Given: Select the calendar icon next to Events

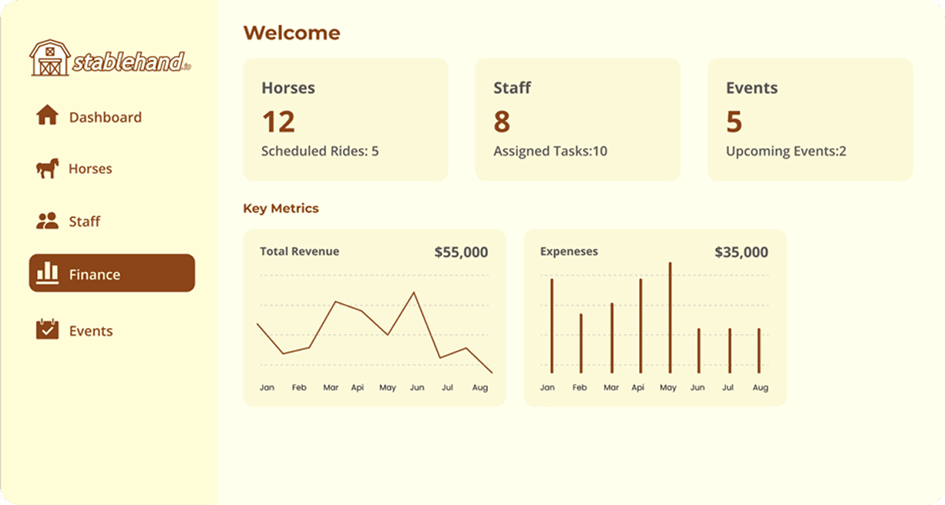Looking at the screenshot, I should (46, 329).
